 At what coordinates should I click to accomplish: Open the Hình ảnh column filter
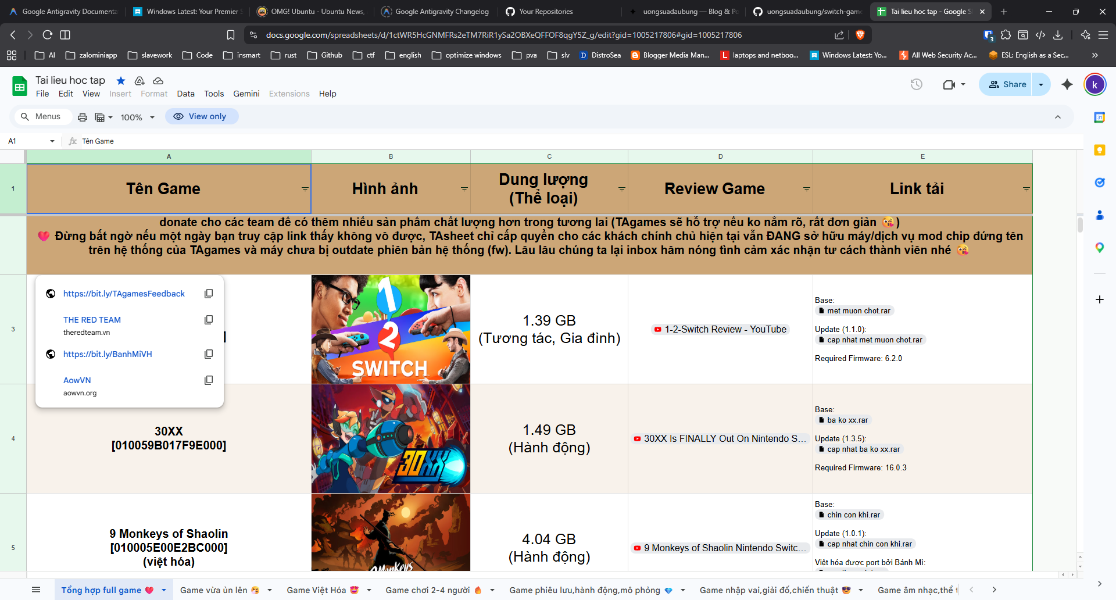point(464,189)
